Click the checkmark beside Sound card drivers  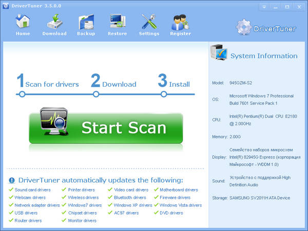coord(11,190)
